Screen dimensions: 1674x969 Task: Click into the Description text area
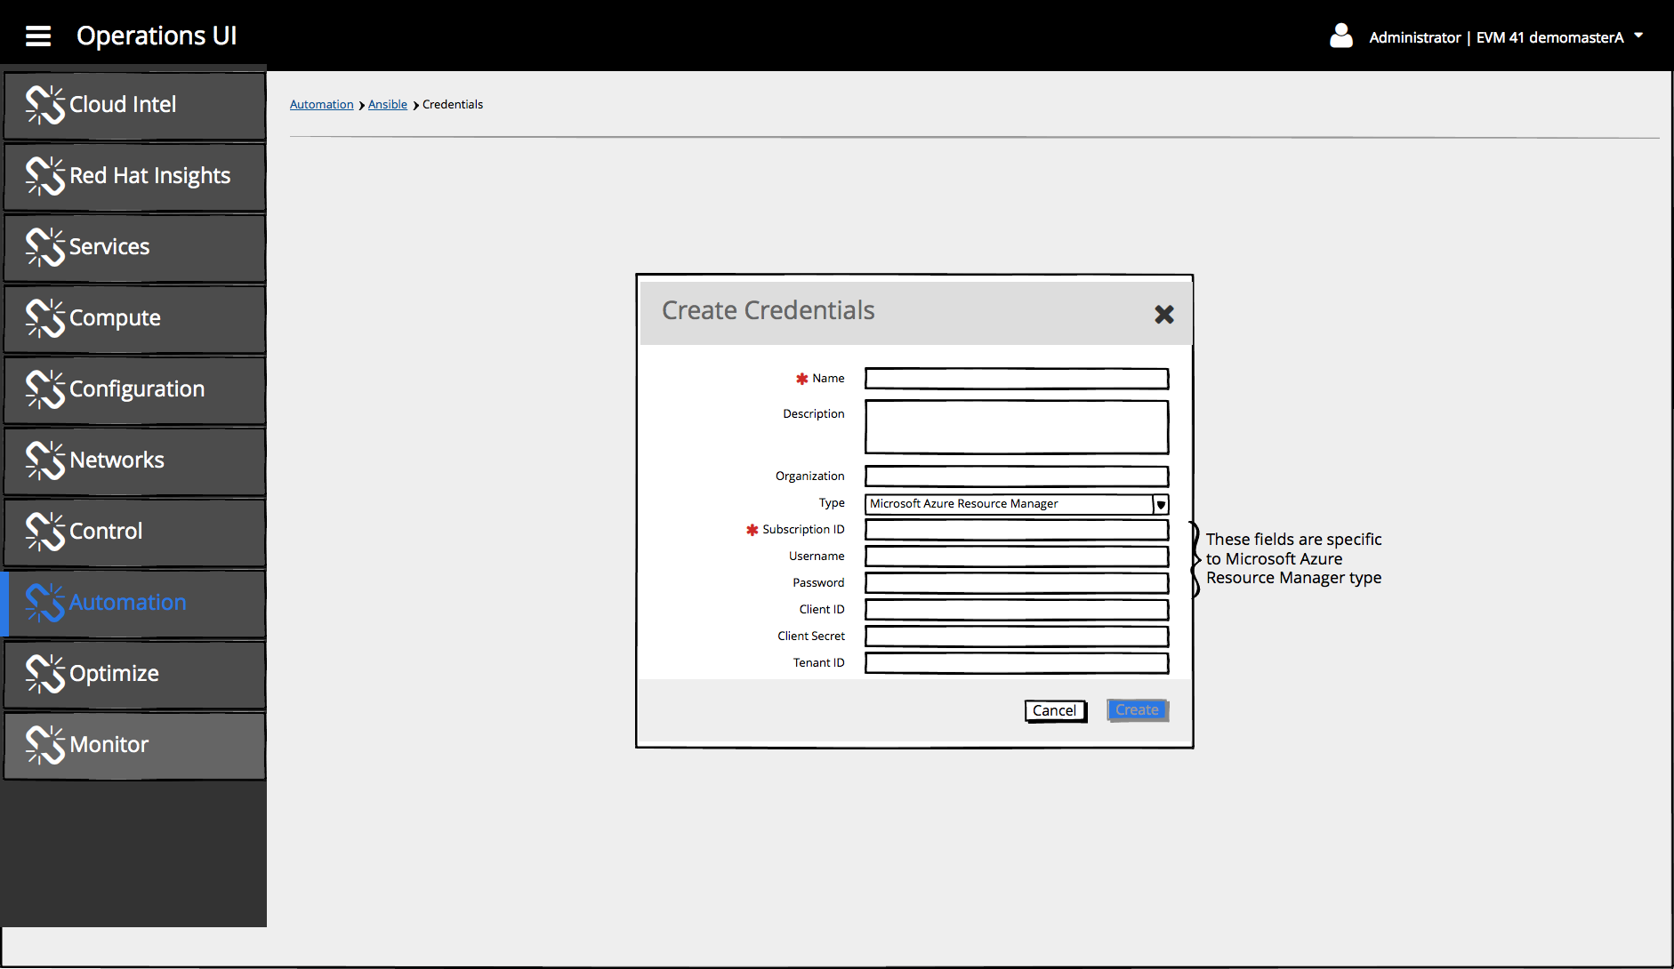pyautogui.click(x=1017, y=427)
